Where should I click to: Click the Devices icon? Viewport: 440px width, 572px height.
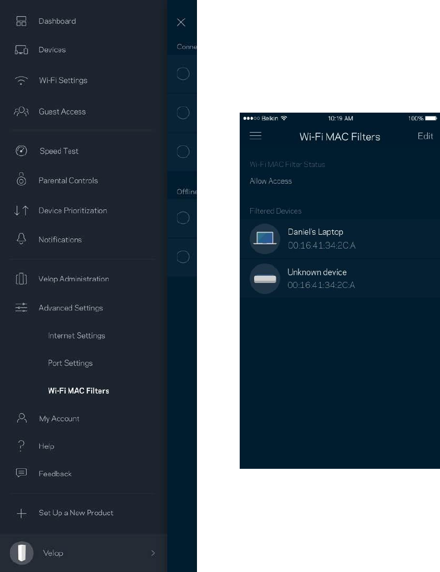tap(21, 49)
